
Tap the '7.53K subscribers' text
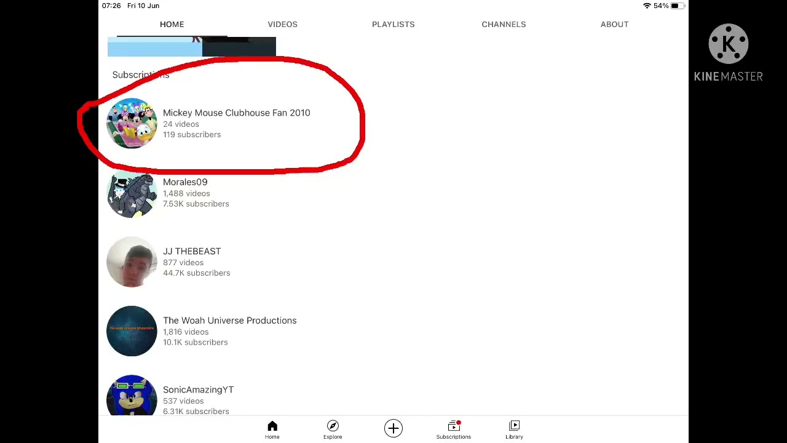pyautogui.click(x=196, y=204)
